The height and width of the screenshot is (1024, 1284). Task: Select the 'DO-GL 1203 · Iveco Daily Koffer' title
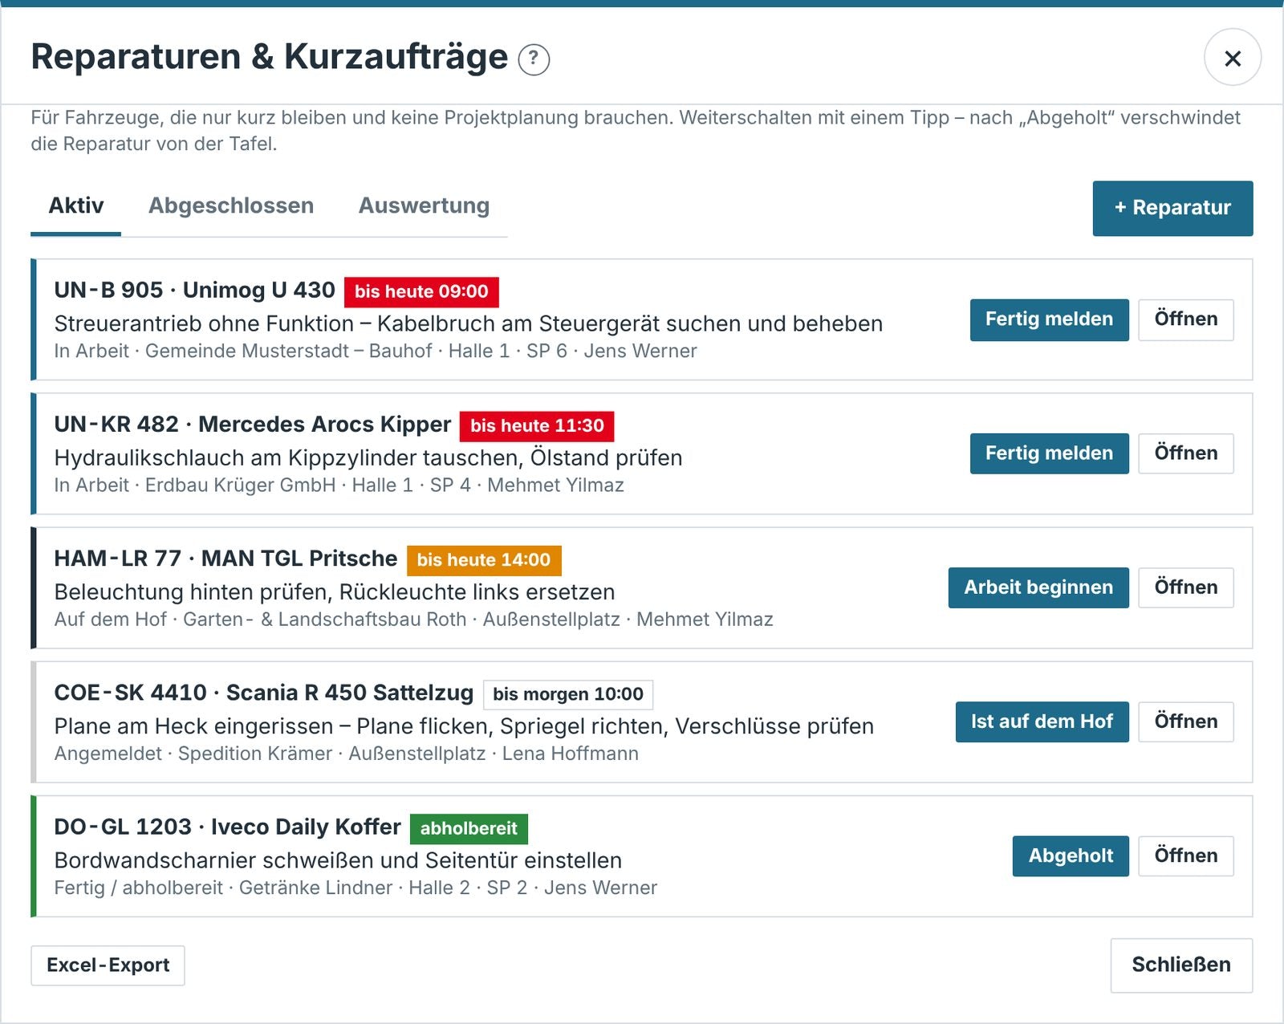(x=227, y=827)
